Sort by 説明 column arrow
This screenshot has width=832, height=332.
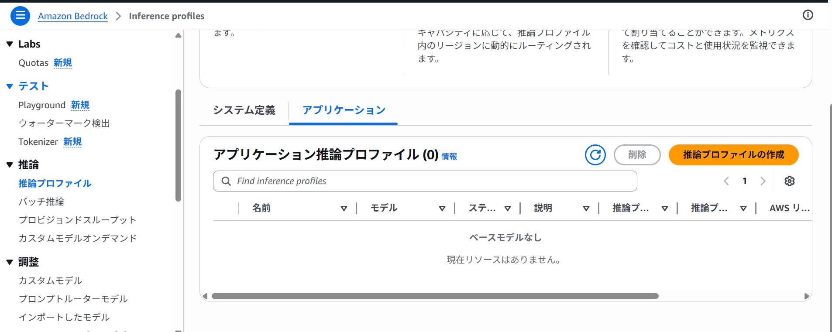pos(586,209)
